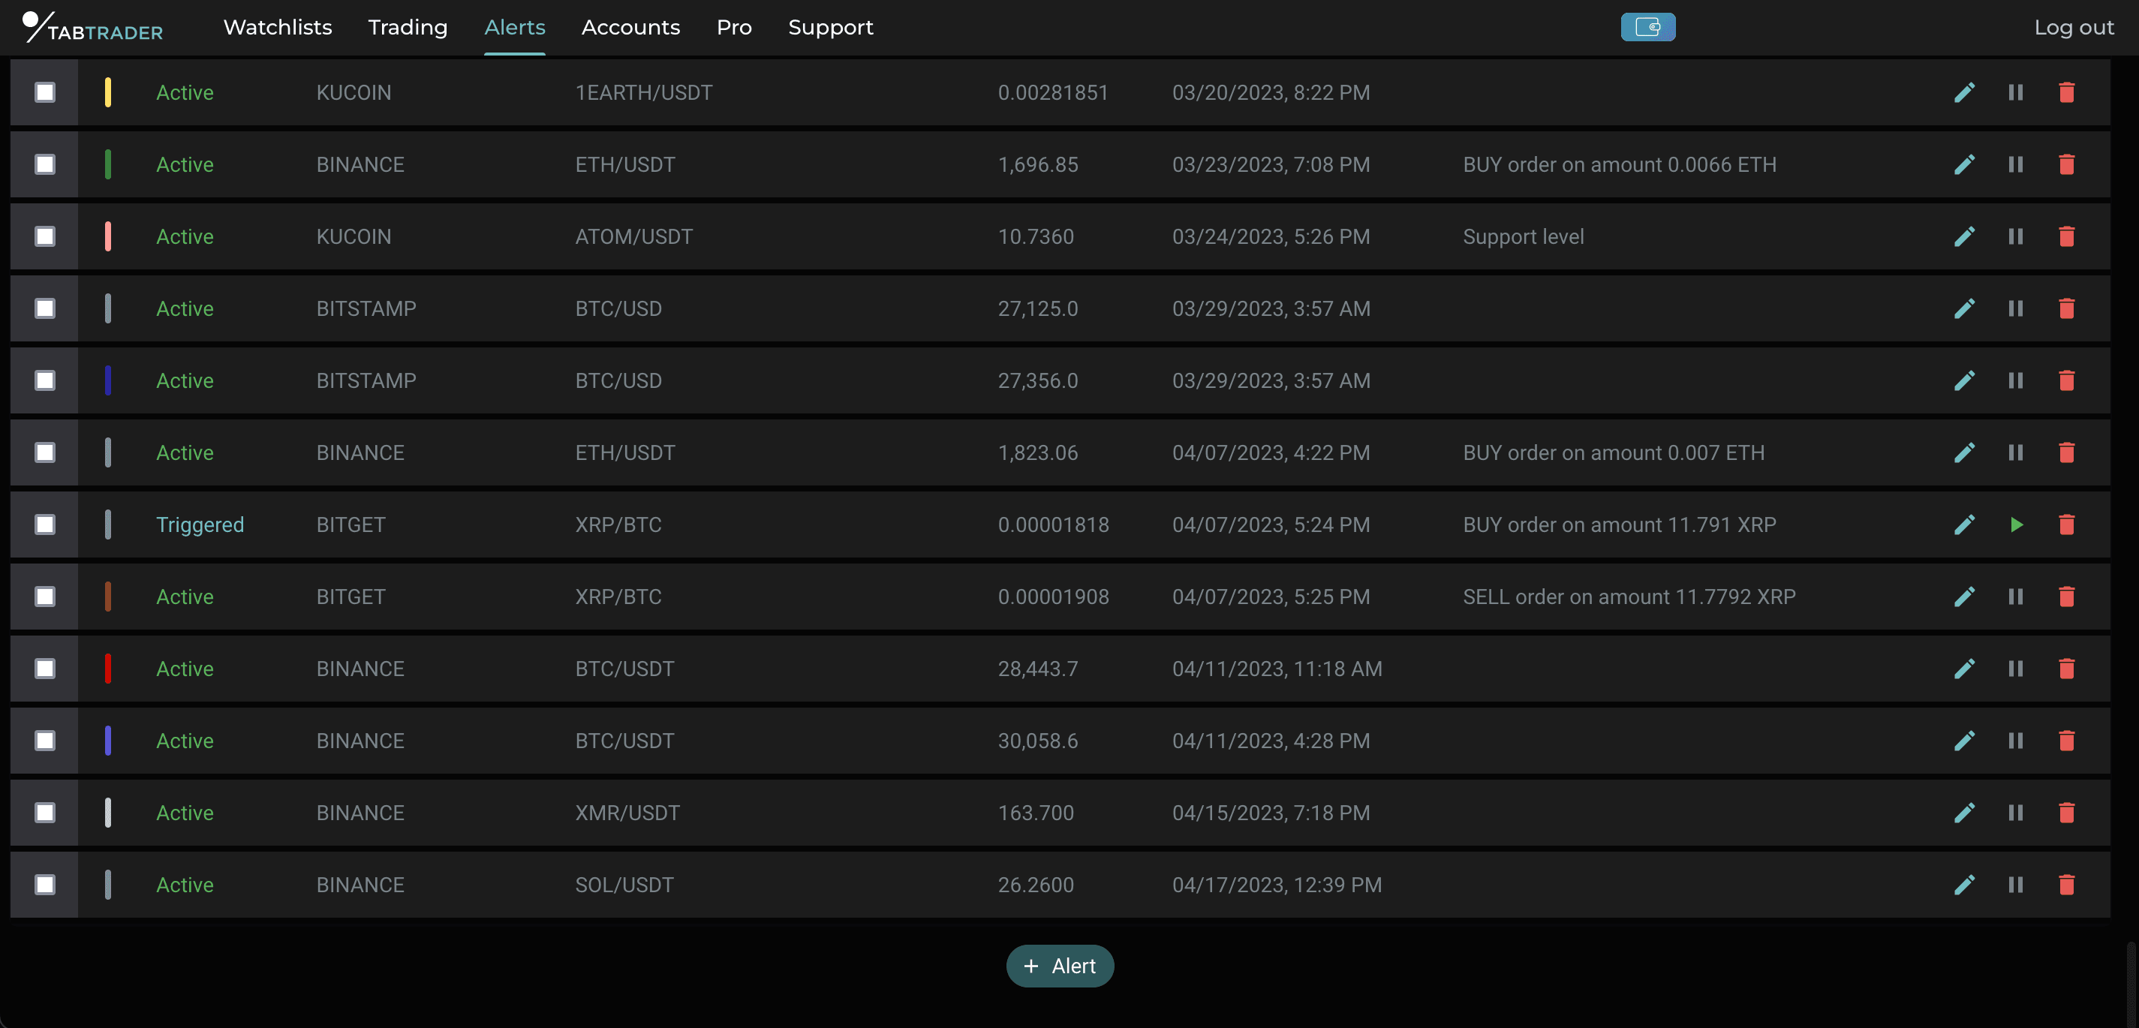
Task: Go to the Accounts tab
Action: click(630, 28)
